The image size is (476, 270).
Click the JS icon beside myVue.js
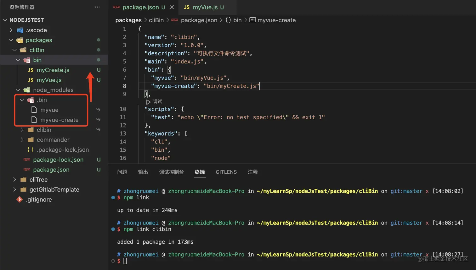click(31, 80)
